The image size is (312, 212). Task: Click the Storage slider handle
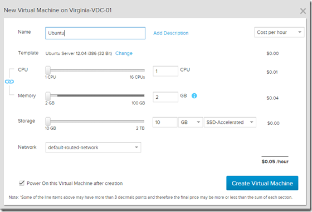point(48,121)
